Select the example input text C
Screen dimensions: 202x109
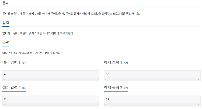5,99
